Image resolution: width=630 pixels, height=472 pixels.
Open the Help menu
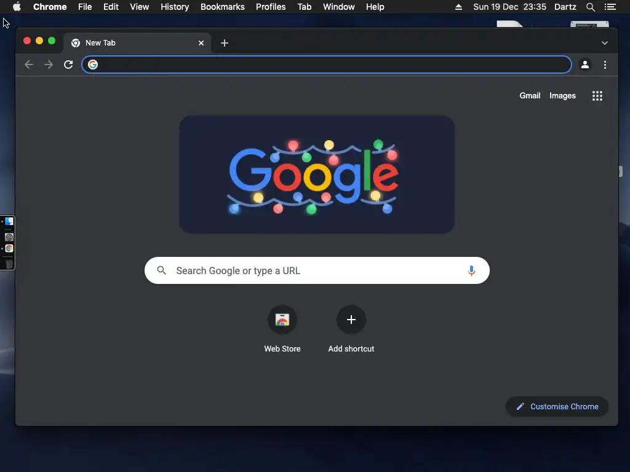pyautogui.click(x=375, y=7)
